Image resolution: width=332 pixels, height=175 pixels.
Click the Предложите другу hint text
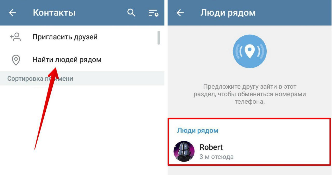[x=250, y=94]
